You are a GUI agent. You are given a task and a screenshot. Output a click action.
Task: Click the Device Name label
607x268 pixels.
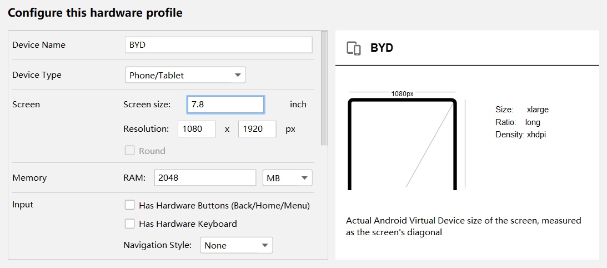[x=39, y=45]
